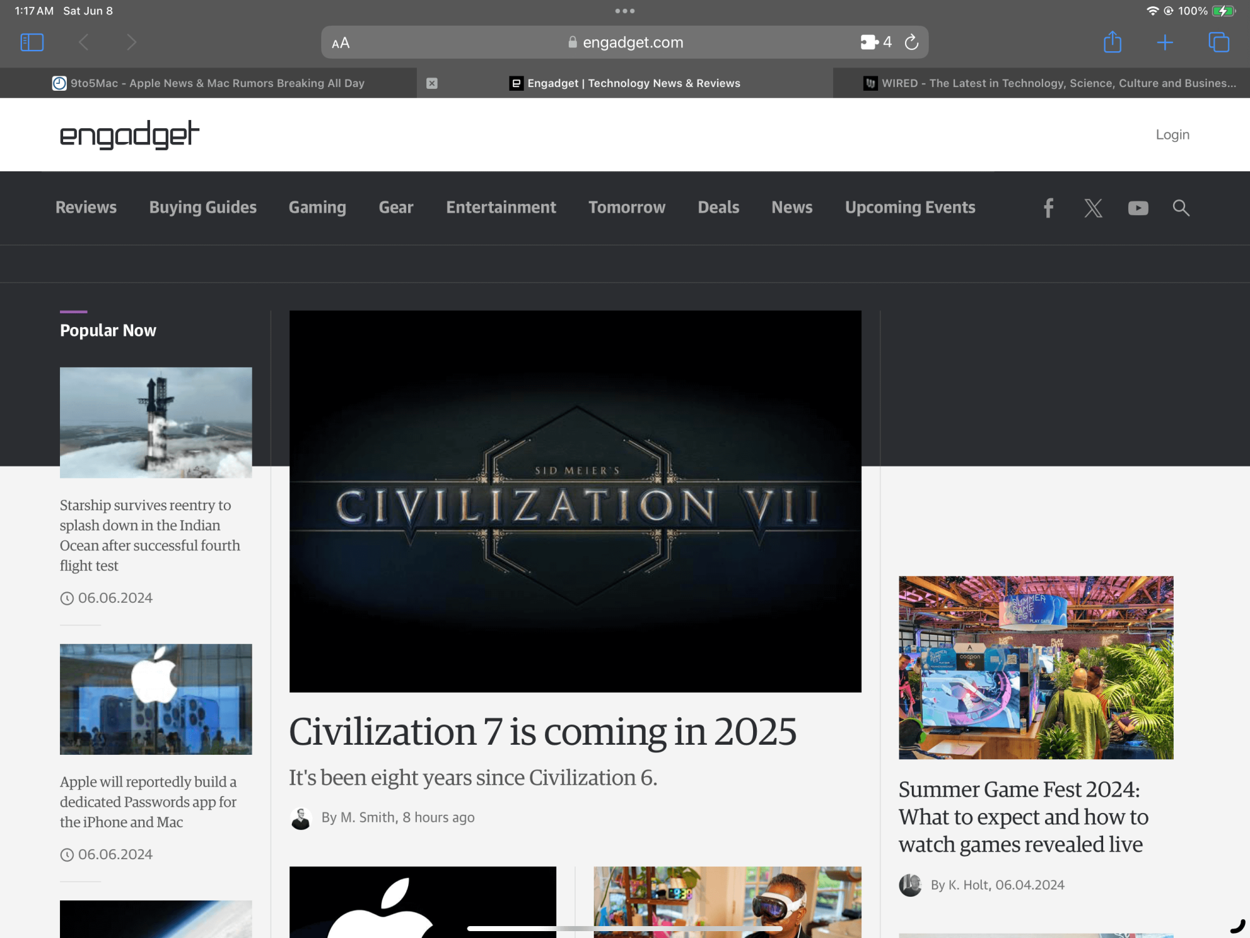Open the AA reader view menu
Screen dimensions: 1250x938
point(341,43)
